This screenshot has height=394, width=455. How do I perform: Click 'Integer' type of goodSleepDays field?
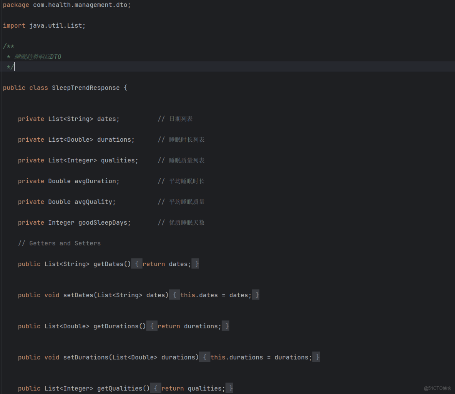pos(61,222)
